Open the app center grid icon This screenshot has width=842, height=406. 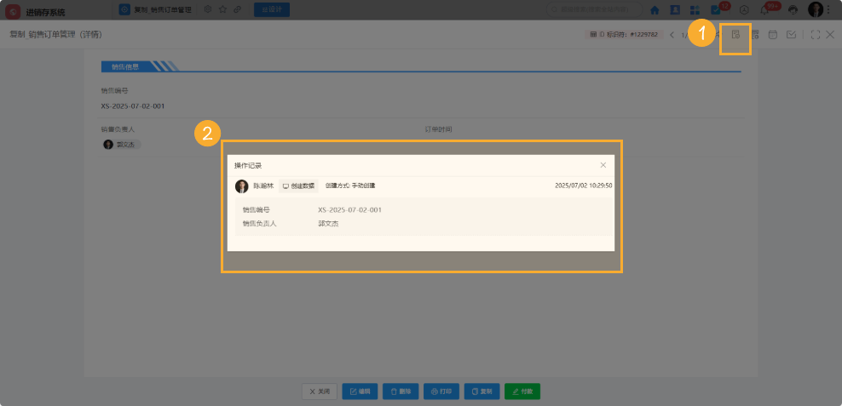(x=695, y=9)
